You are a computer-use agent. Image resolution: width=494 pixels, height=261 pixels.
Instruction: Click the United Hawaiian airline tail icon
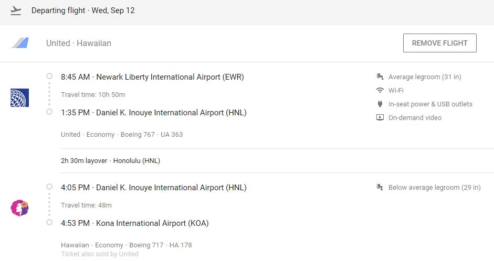[x=20, y=43]
